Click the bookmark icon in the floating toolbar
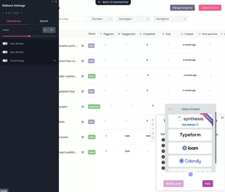The width and height of the screenshot is (225, 192). tap(153, 137)
